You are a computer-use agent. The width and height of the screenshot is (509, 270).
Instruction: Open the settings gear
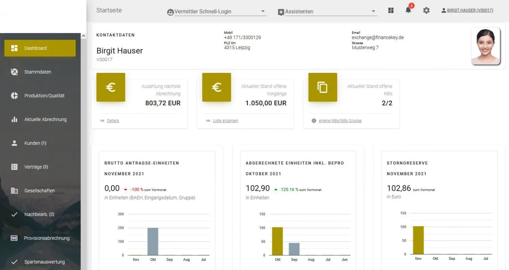[426, 10]
